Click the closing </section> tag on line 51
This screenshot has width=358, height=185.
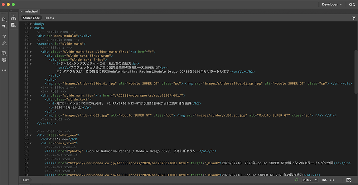click(x=47, y=123)
